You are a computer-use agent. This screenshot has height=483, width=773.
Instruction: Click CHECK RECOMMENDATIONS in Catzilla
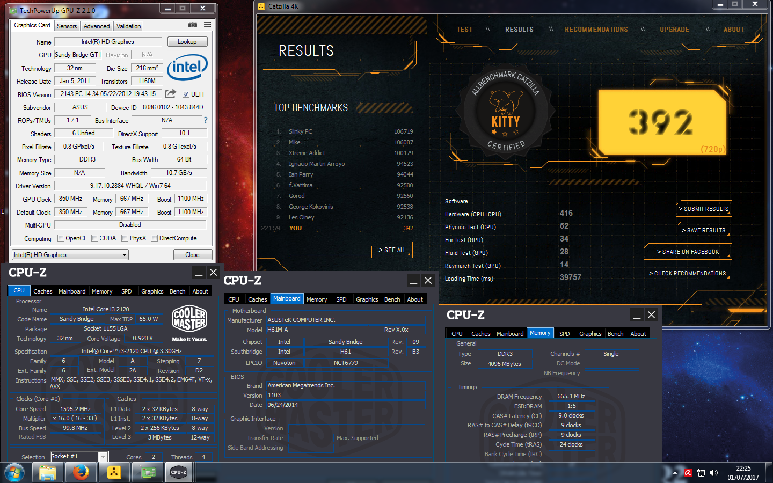(x=688, y=273)
